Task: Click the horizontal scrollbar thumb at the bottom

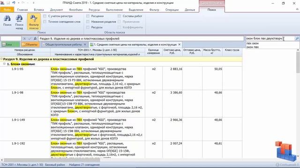Action: pyautogui.click(x=52, y=160)
